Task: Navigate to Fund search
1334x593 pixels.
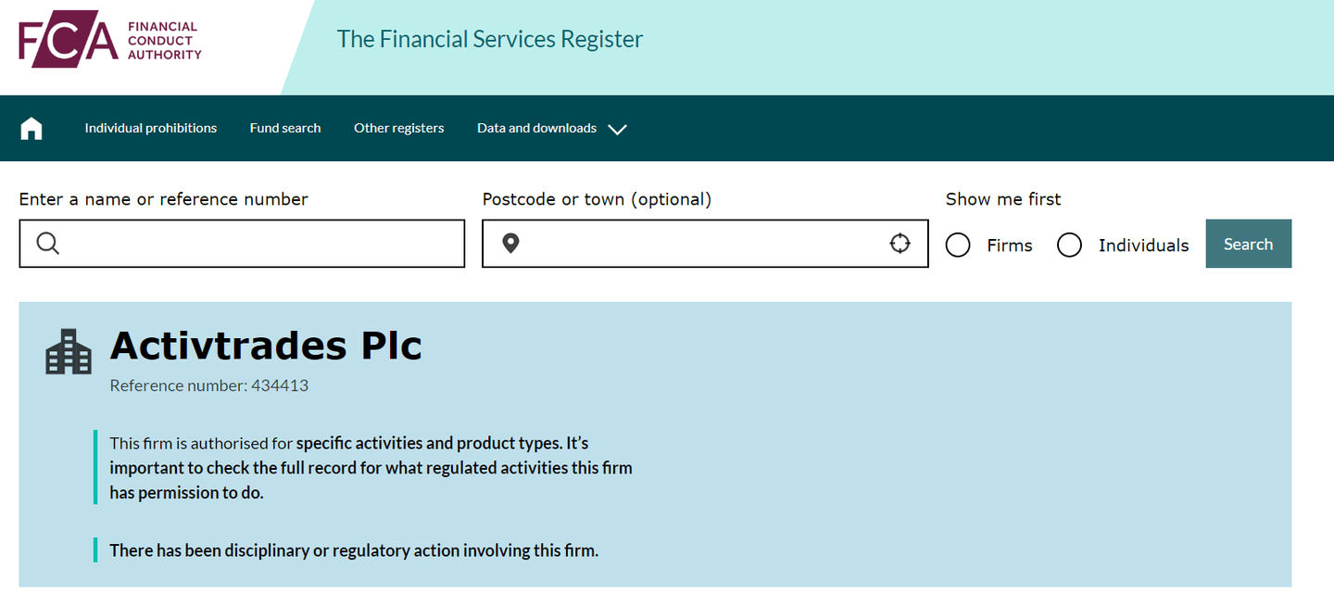Action: pos(284,128)
